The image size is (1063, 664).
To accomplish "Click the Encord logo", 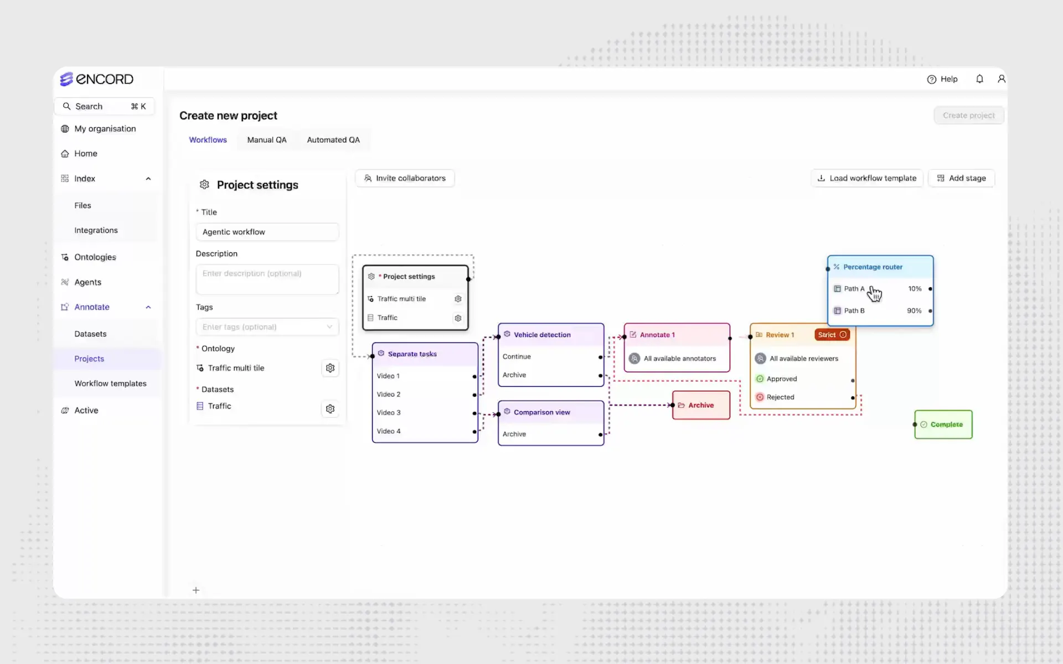I will [x=97, y=79].
